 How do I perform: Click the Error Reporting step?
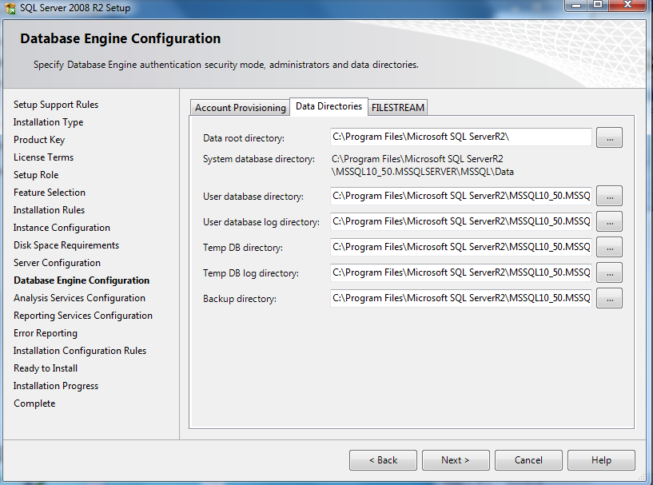(46, 333)
